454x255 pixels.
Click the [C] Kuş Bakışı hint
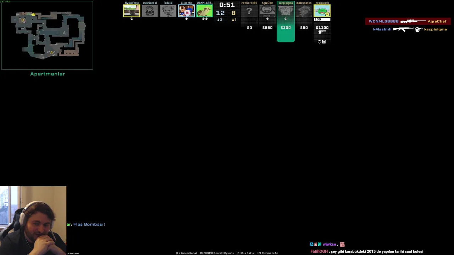click(x=246, y=253)
